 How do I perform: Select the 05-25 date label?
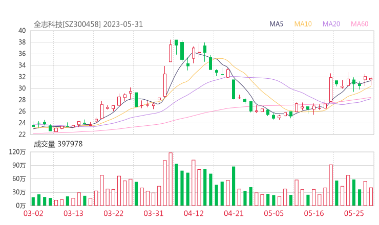[x=354, y=213]
